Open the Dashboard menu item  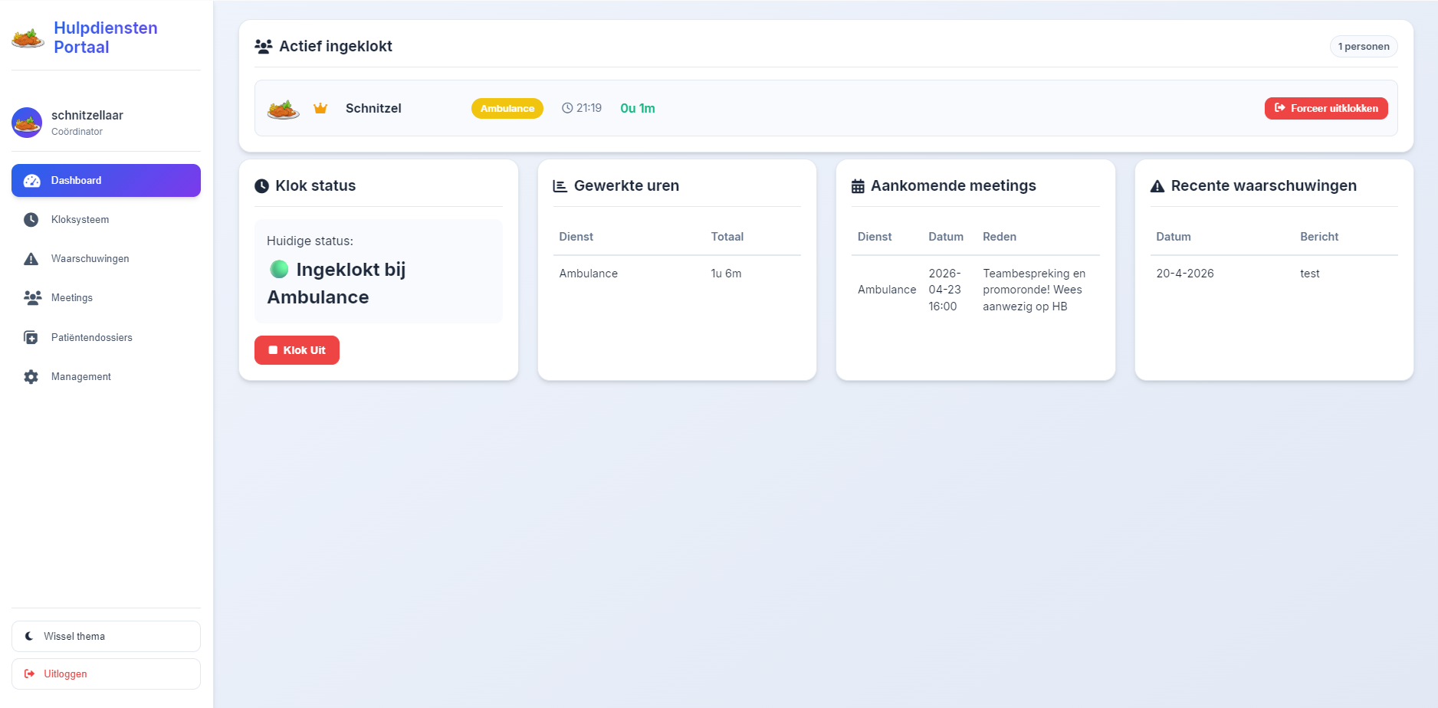tap(106, 181)
